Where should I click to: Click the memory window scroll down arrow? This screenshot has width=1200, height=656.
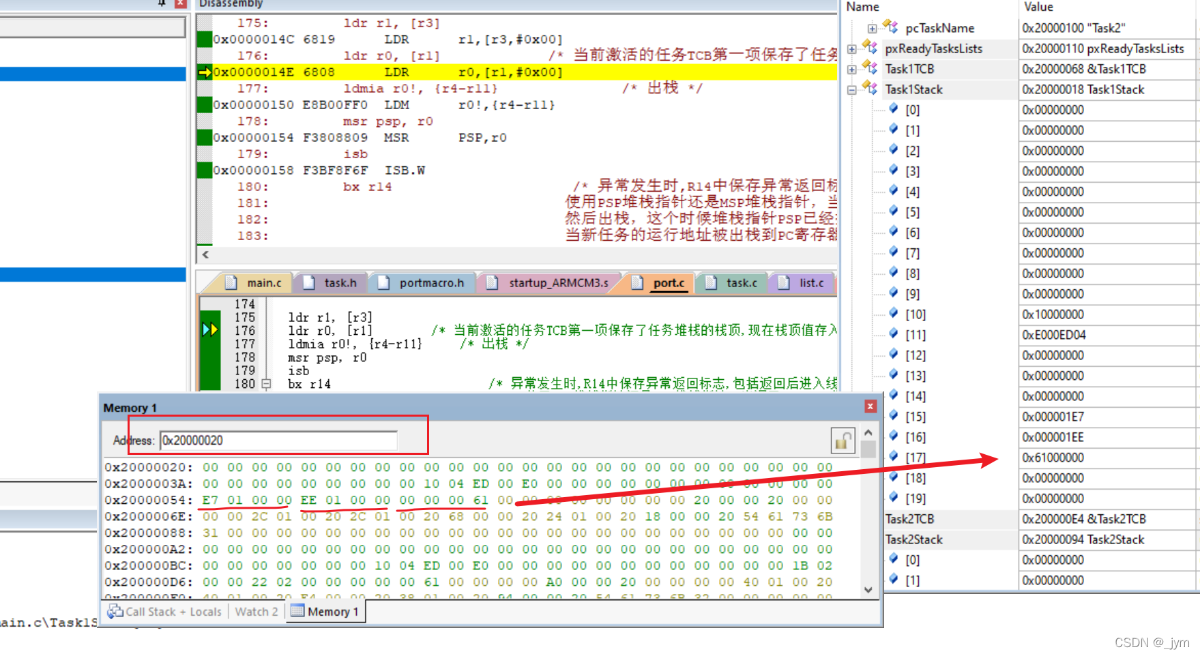[868, 590]
